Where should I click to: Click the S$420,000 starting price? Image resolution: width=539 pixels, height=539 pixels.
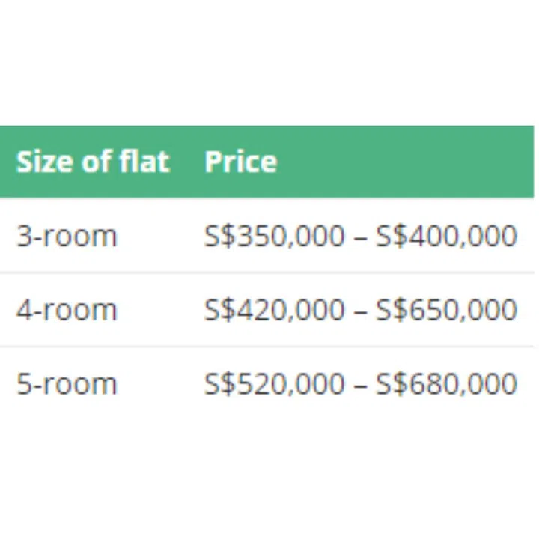[274, 309]
